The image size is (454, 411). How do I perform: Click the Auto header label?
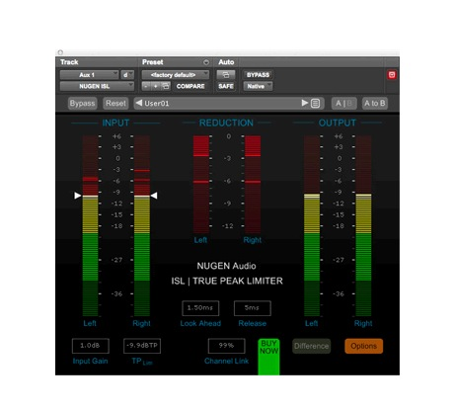[x=226, y=62]
